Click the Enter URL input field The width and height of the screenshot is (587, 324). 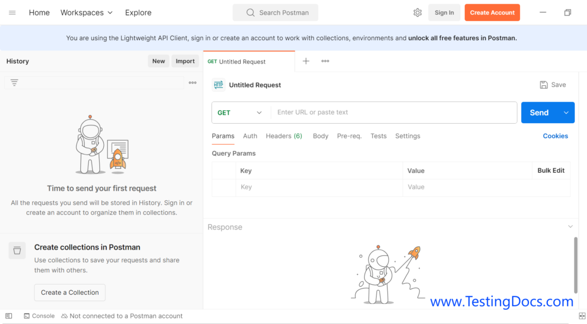[393, 113]
